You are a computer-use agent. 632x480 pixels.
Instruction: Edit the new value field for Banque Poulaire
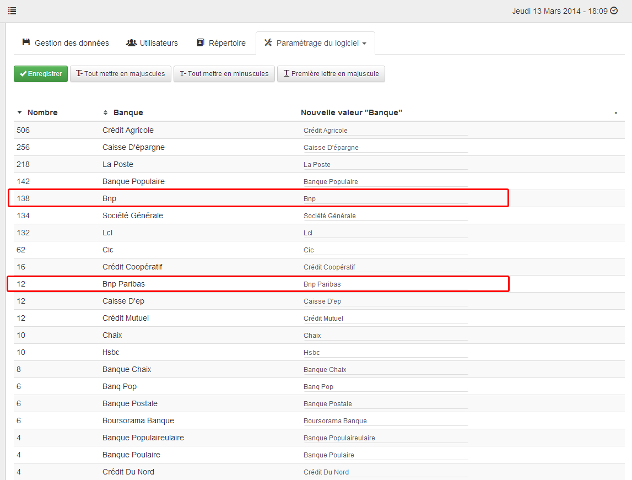coord(385,455)
